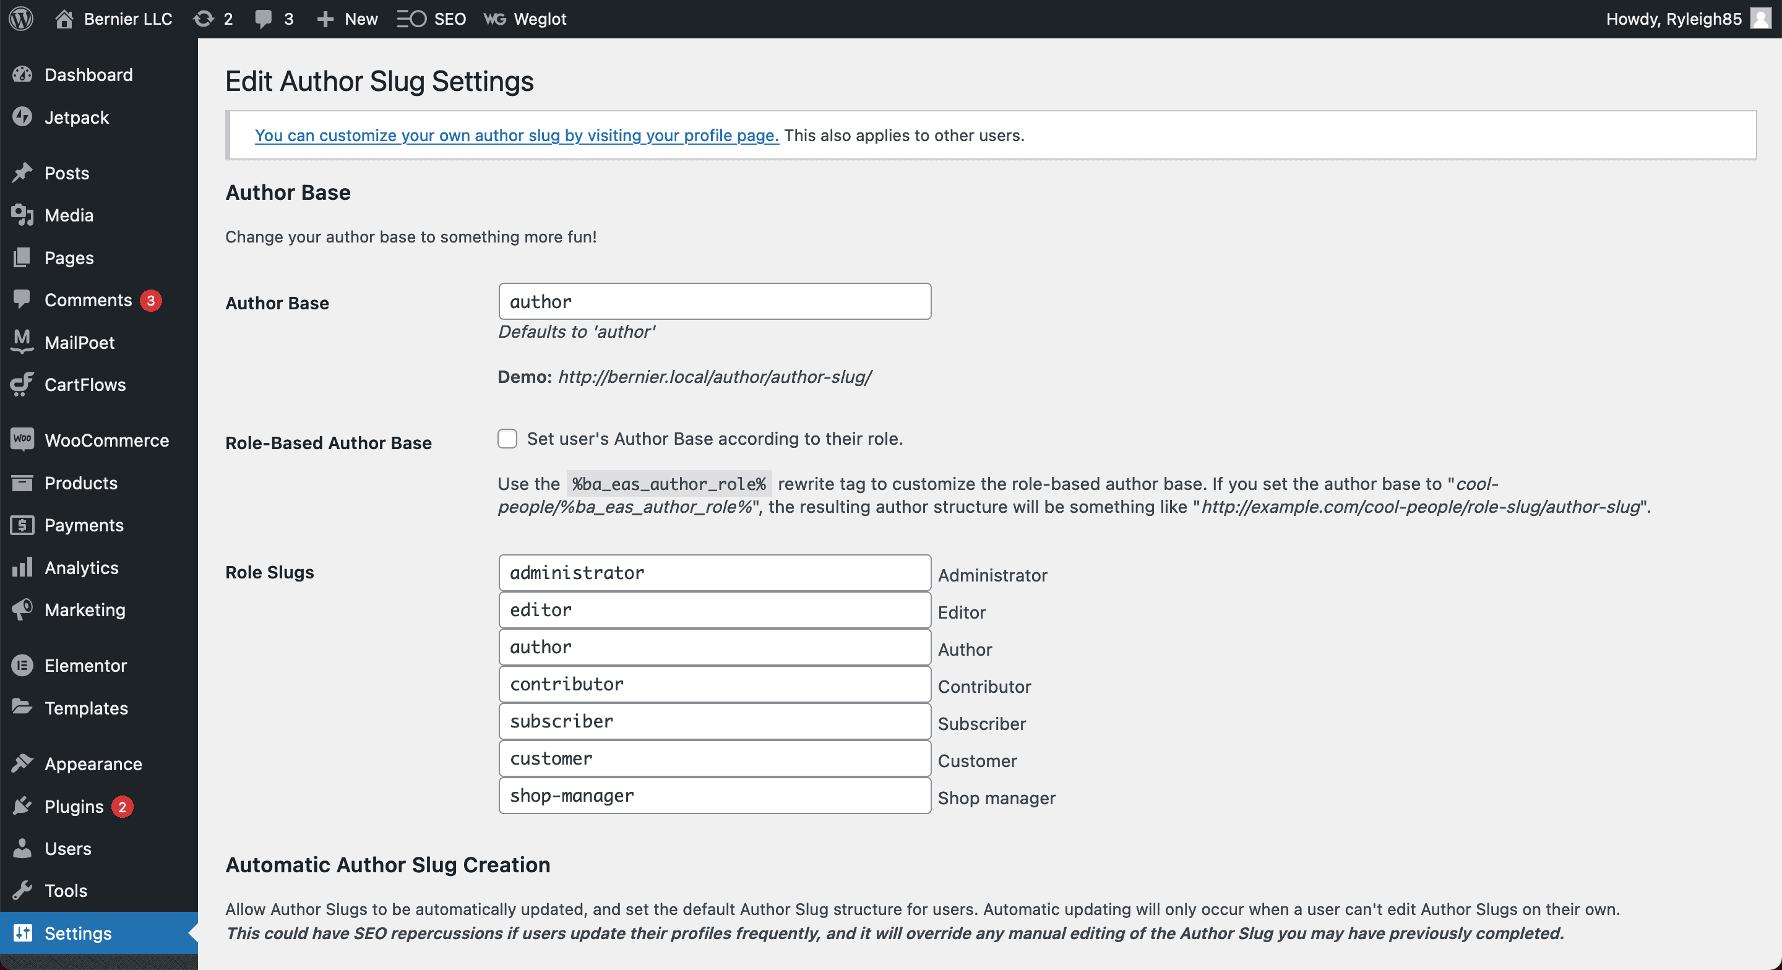Focus the administrator role slug field
1782x970 pixels.
point(715,572)
